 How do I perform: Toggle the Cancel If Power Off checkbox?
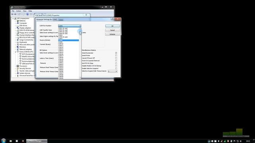pos(116,58)
